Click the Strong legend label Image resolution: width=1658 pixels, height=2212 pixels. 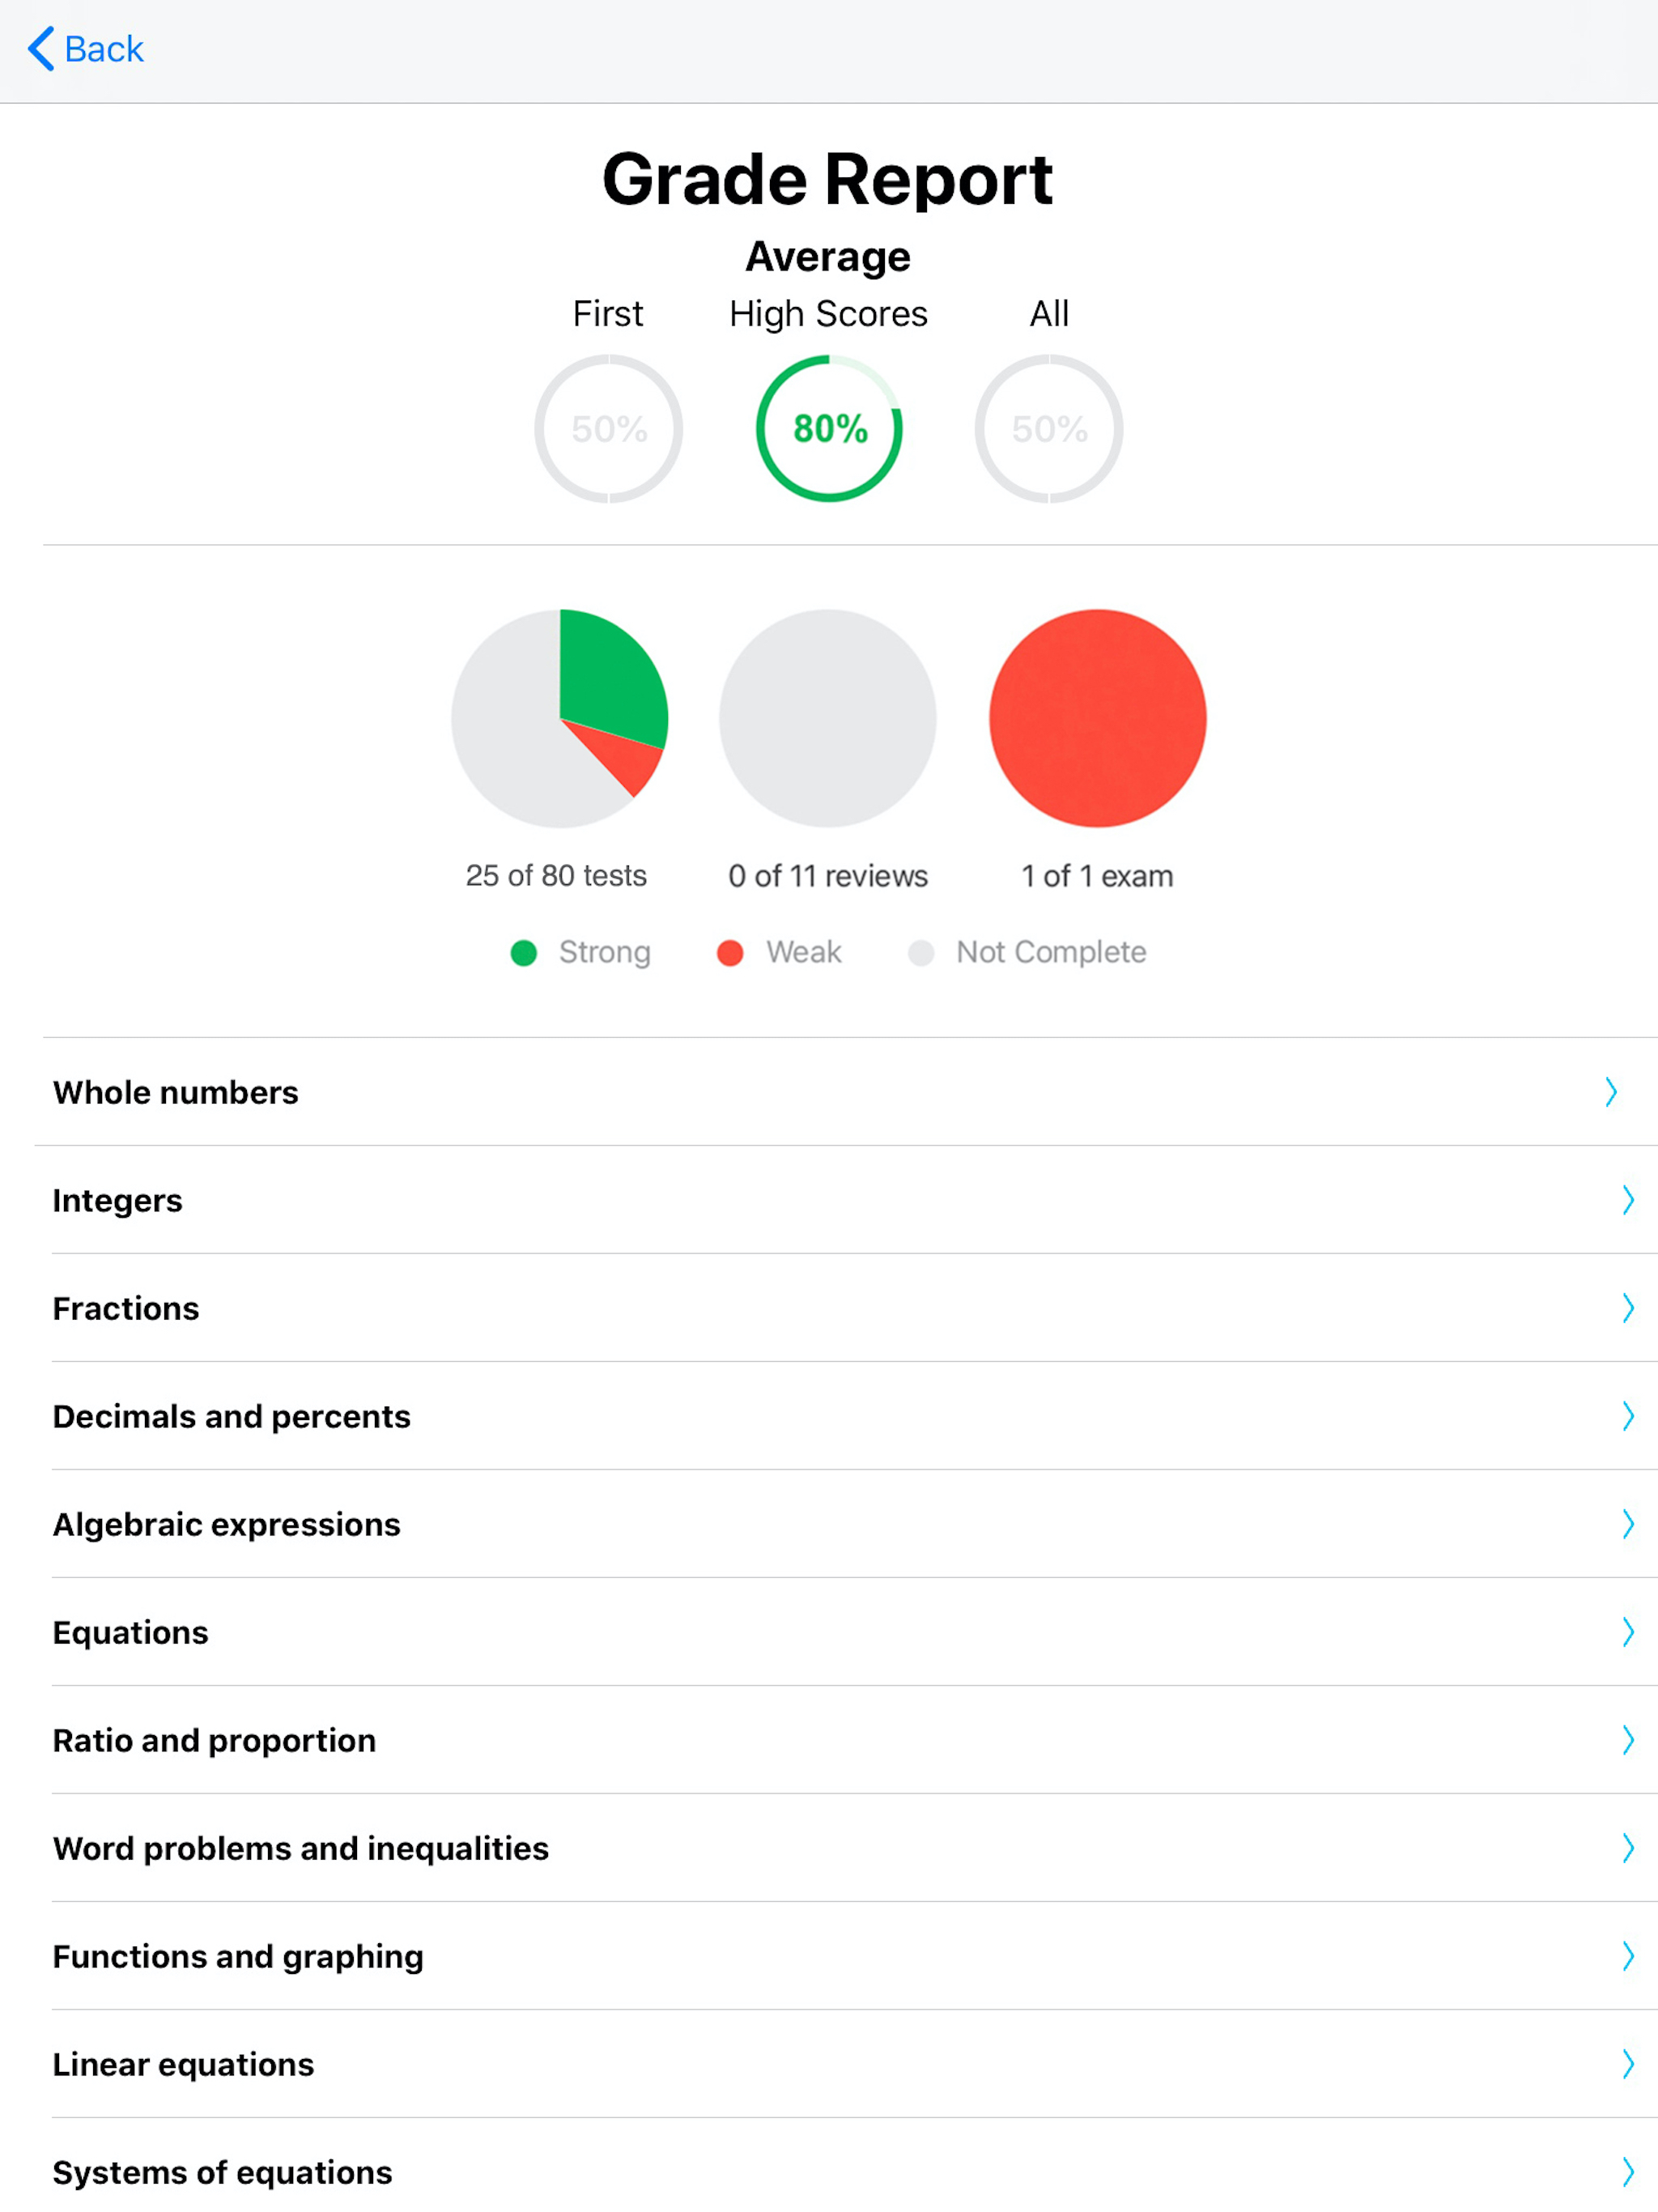605,952
